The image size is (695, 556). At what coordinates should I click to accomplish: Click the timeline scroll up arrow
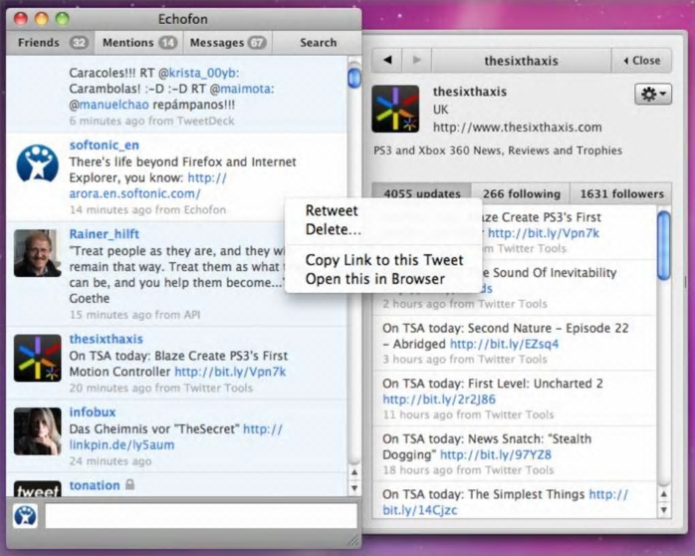click(354, 473)
